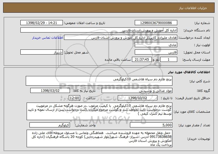Screen dimensions: 218x154
Task: Click the label شرح کلی نیاز
Action: [200, 81]
